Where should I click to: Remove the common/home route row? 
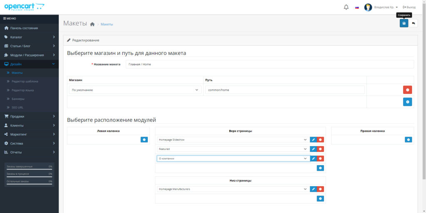[x=407, y=90]
